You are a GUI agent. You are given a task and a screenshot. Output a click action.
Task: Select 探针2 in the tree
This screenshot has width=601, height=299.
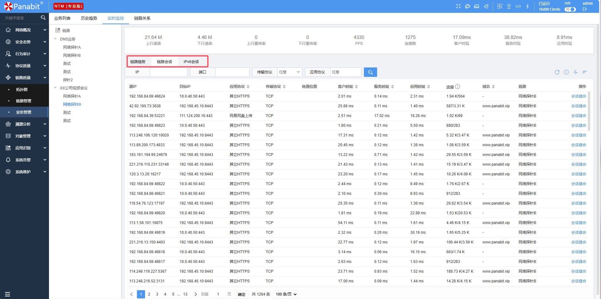pos(68,80)
